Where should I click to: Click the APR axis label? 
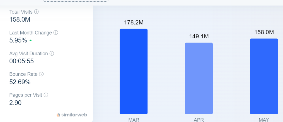point(199,120)
